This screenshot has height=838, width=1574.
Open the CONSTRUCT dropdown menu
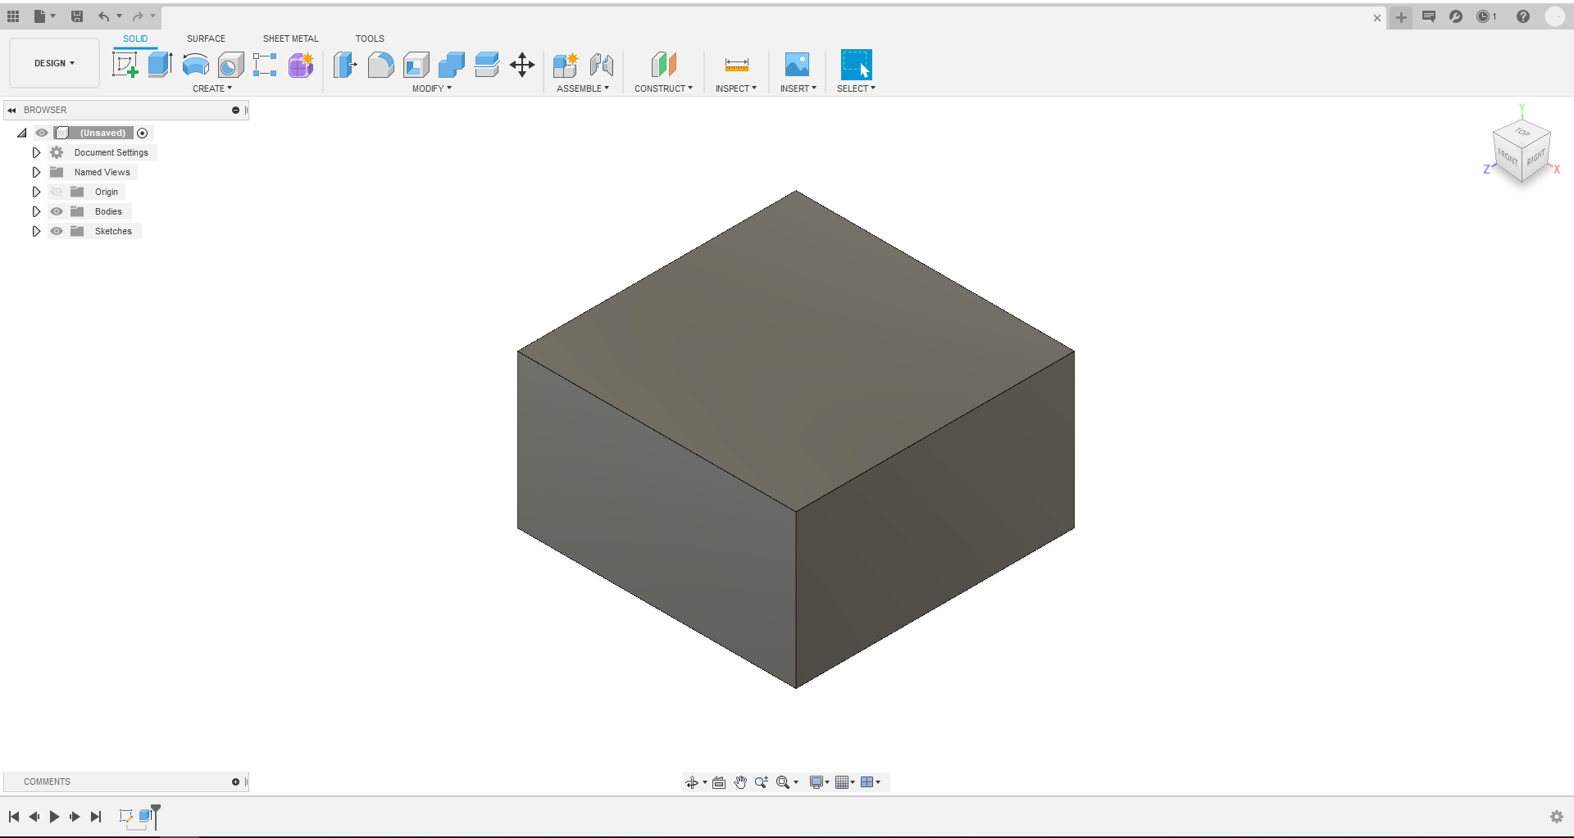[663, 88]
